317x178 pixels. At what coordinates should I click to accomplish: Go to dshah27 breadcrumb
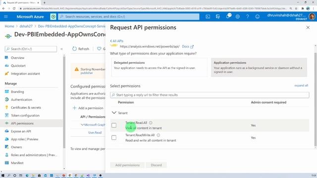26,26
